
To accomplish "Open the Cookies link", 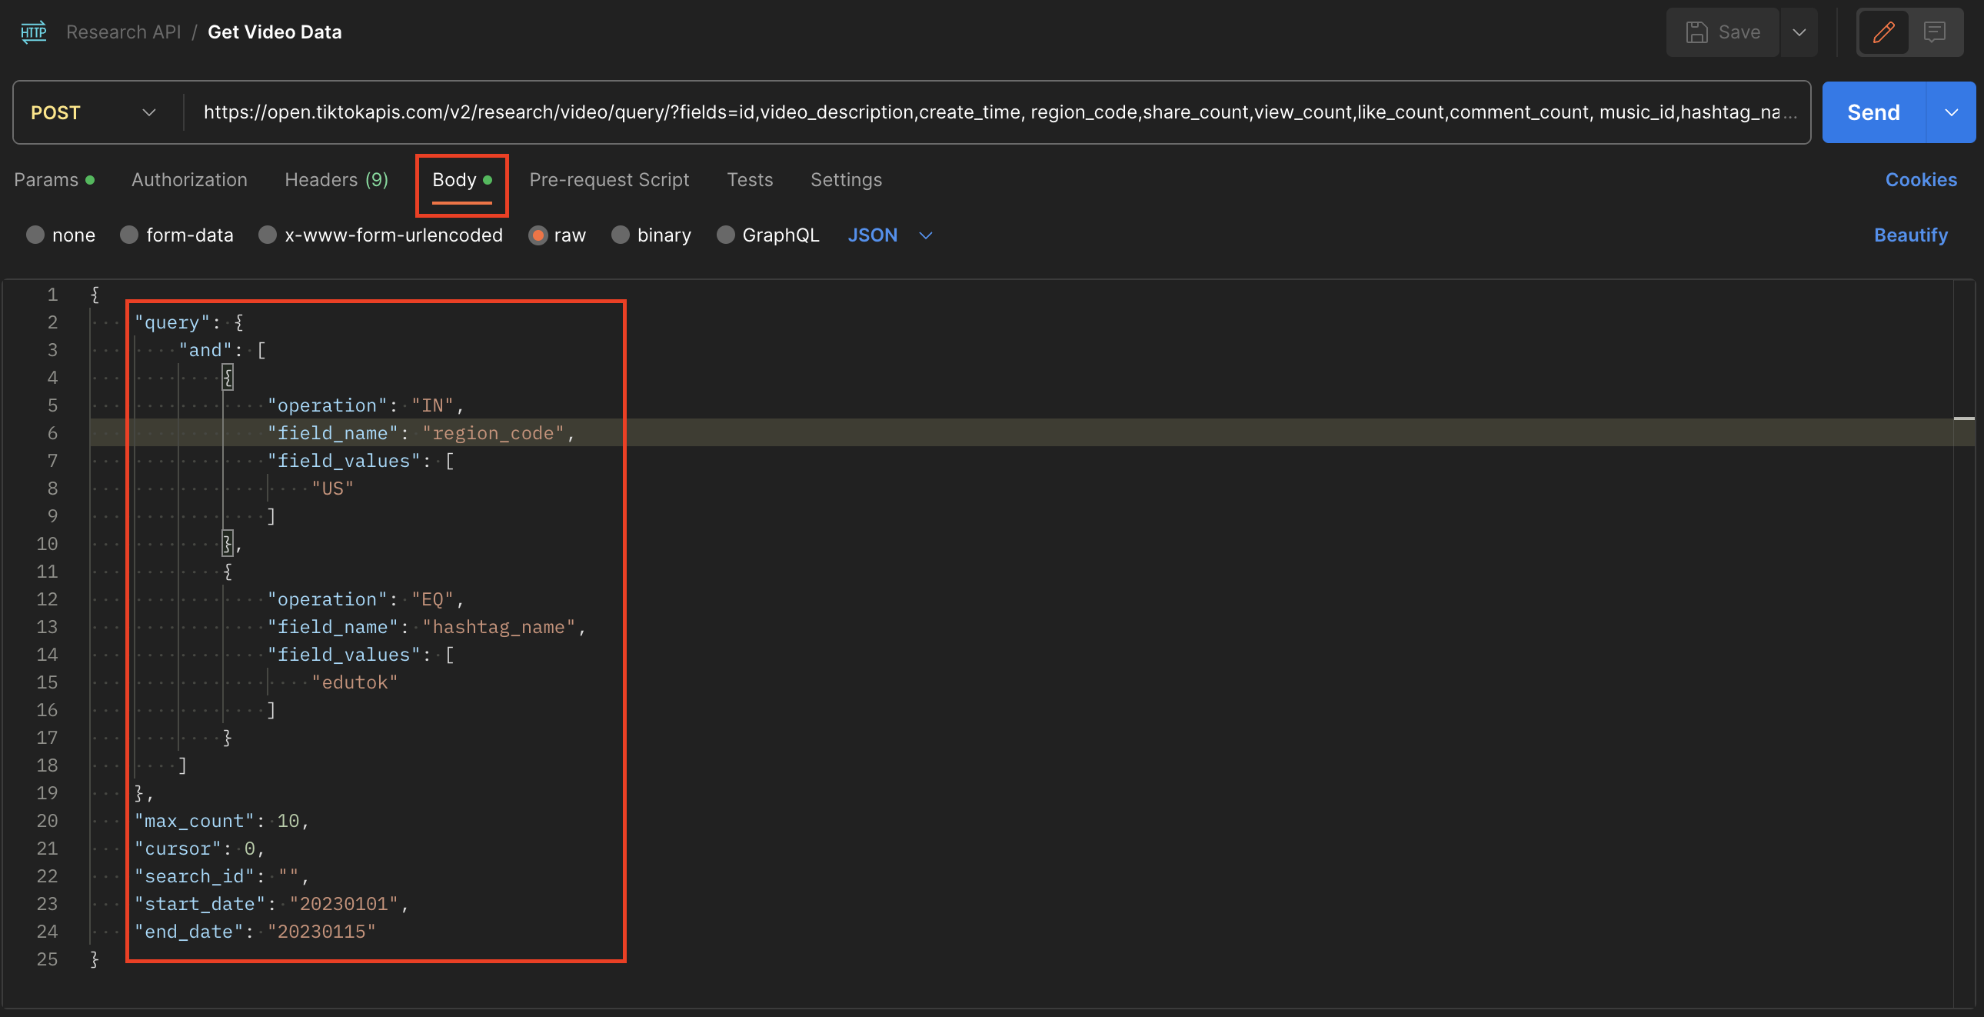I will [1920, 179].
